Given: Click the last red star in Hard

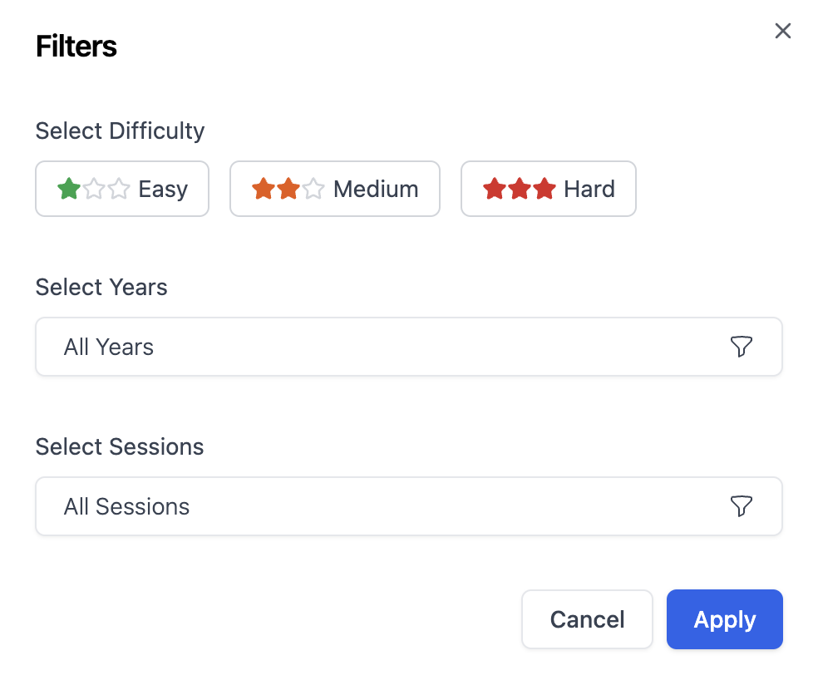Looking at the screenshot, I should 545,190.
